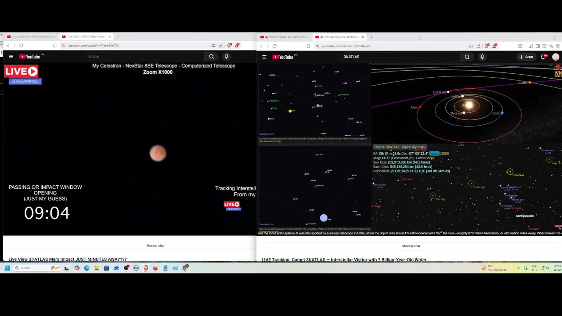Click search magnifier in right YouTube window
562x316 pixels.
(x=467, y=57)
